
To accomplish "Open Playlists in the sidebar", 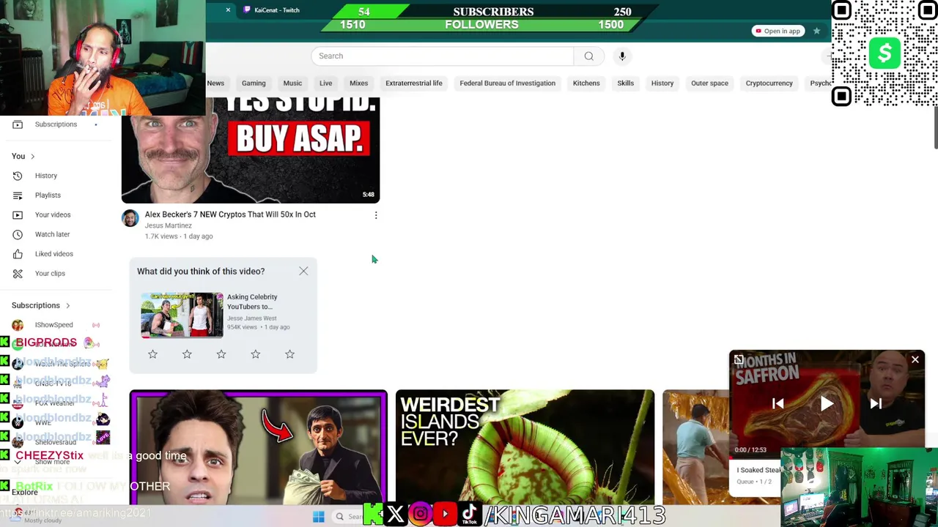I will (x=48, y=195).
